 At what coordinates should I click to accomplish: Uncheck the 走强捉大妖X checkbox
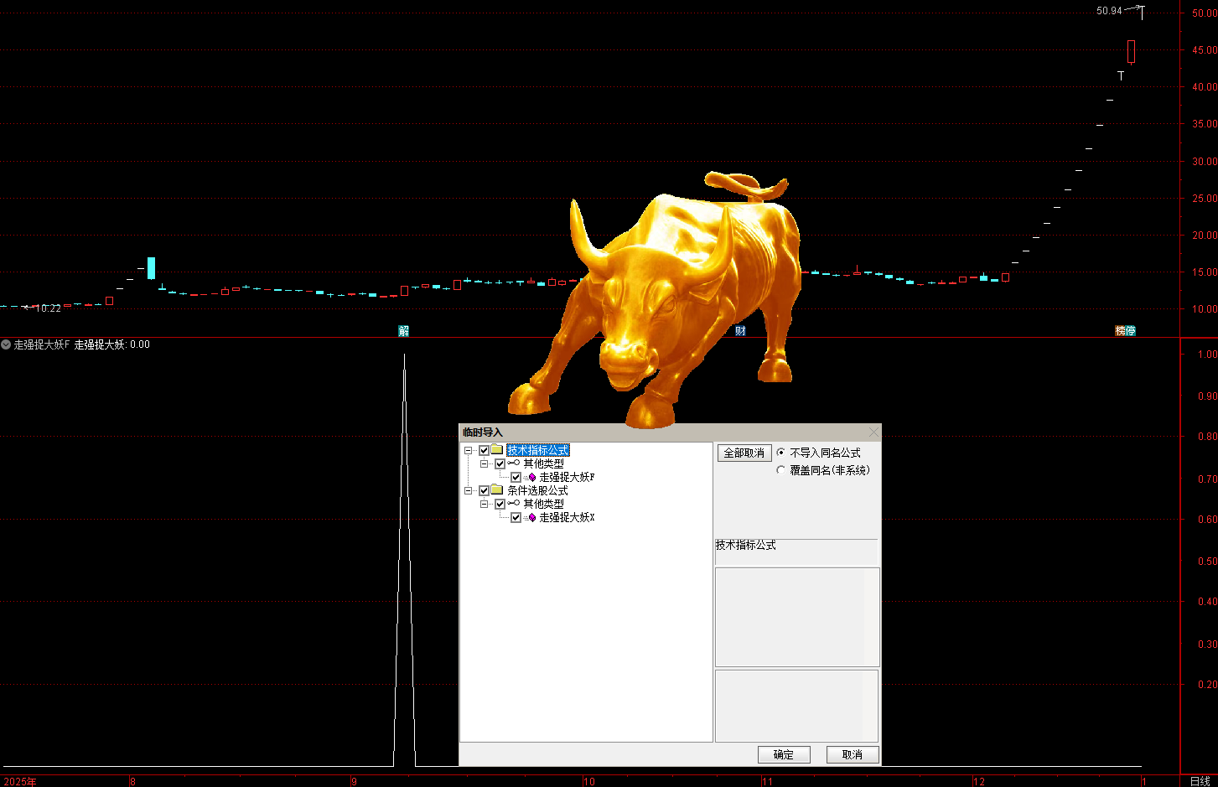point(516,517)
